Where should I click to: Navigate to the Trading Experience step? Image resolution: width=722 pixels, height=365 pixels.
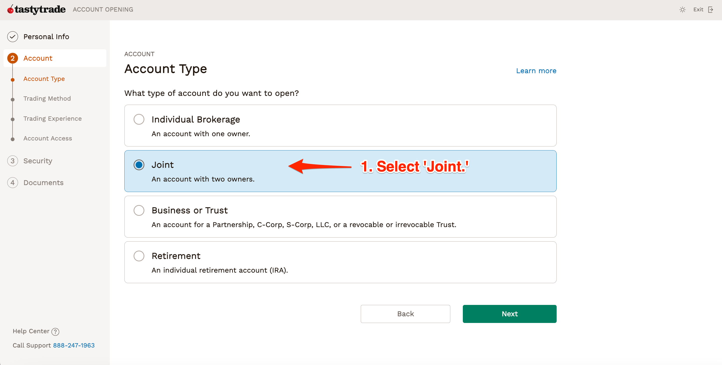pos(53,118)
